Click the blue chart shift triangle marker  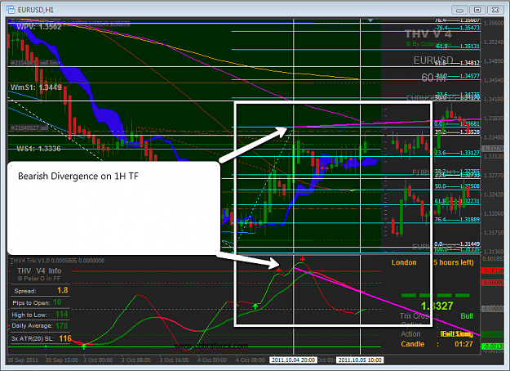[370, 20]
